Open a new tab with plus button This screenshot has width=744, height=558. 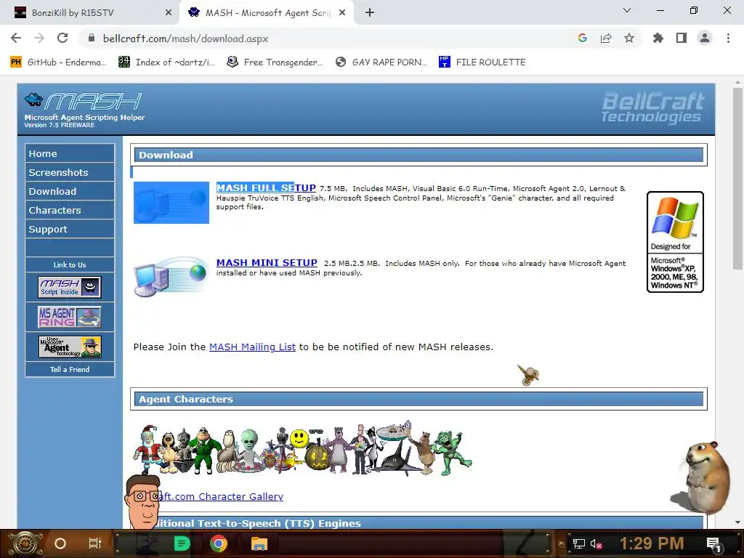[x=370, y=13]
